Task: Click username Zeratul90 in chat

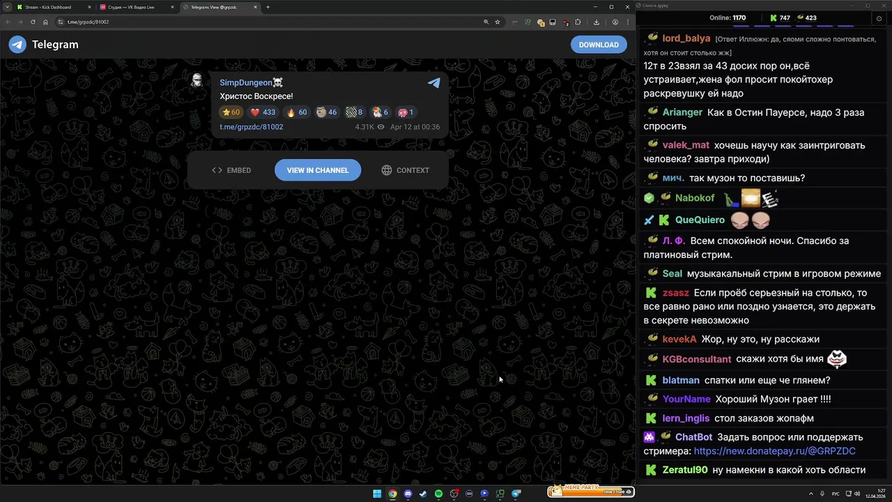Action: (685, 470)
